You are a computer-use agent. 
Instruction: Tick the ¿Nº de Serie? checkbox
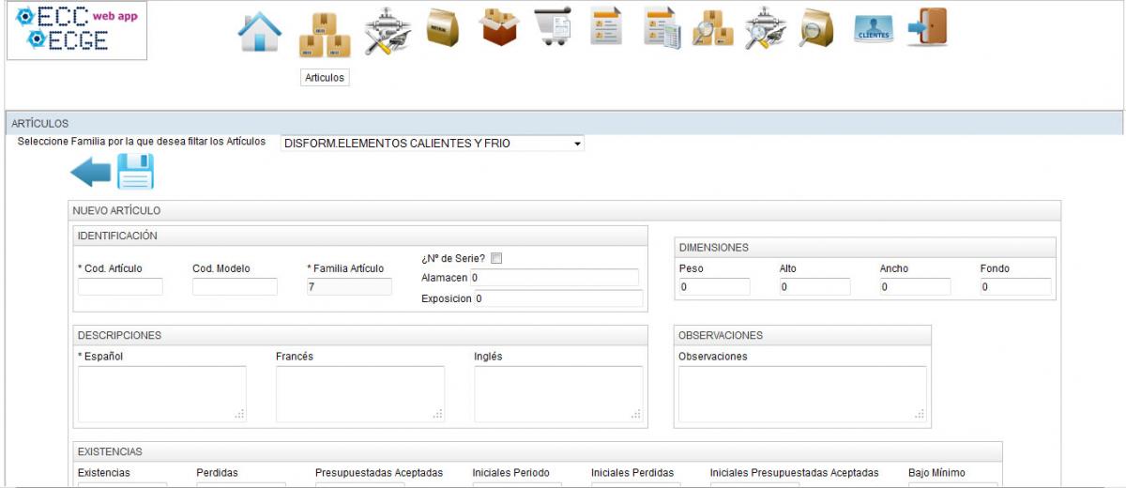496,259
